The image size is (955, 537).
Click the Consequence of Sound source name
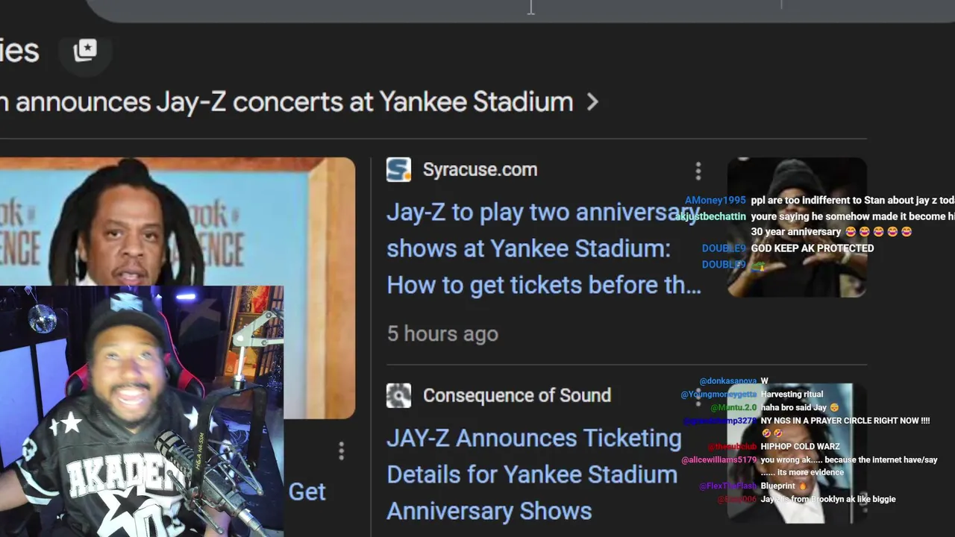click(x=516, y=395)
